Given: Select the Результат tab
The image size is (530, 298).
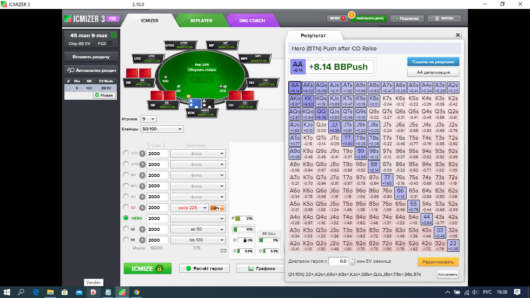Looking at the screenshot, I should pos(313,35).
